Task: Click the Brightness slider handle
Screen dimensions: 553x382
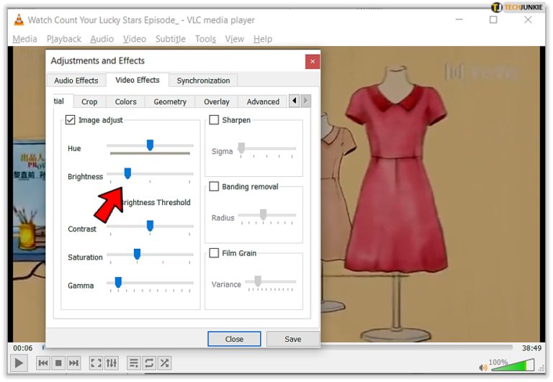Action: pos(127,173)
